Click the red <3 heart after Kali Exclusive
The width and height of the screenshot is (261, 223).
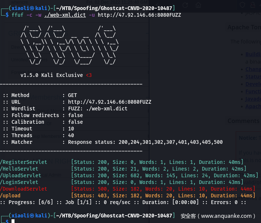pyautogui.click(x=89, y=75)
